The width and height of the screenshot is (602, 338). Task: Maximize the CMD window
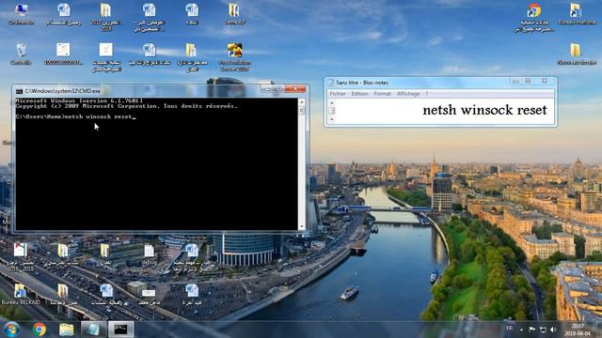click(279, 89)
